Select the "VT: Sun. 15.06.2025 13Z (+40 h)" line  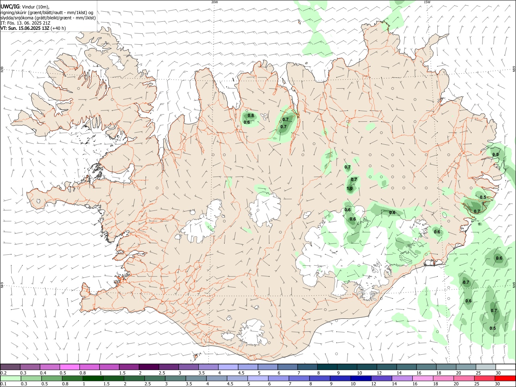33,28
